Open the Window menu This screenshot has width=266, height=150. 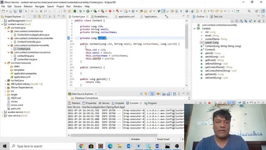pyautogui.click(x=78, y=6)
